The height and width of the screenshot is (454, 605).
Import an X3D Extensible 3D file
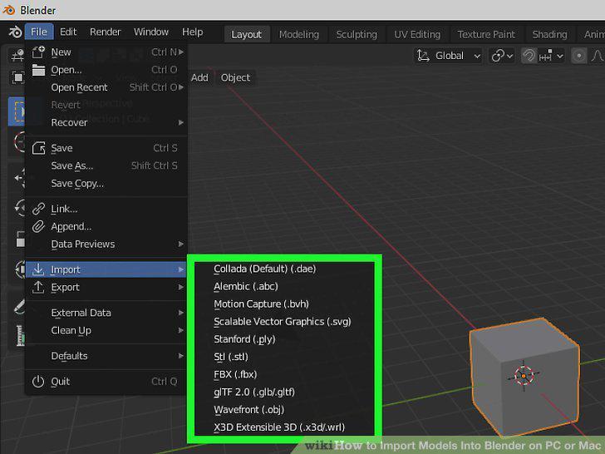tap(284, 427)
